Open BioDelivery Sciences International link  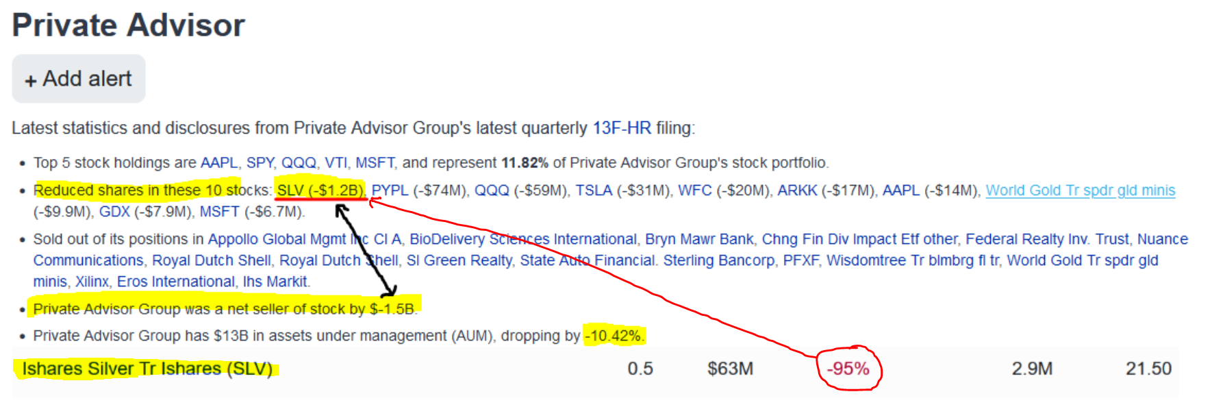523,239
